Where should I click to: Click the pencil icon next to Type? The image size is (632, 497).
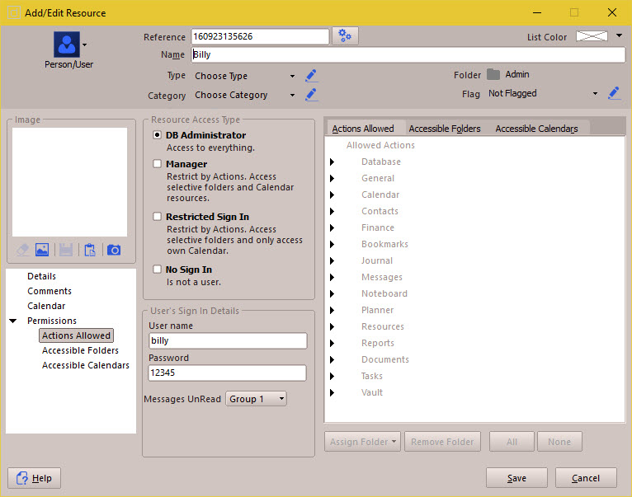(x=311, y=76)
